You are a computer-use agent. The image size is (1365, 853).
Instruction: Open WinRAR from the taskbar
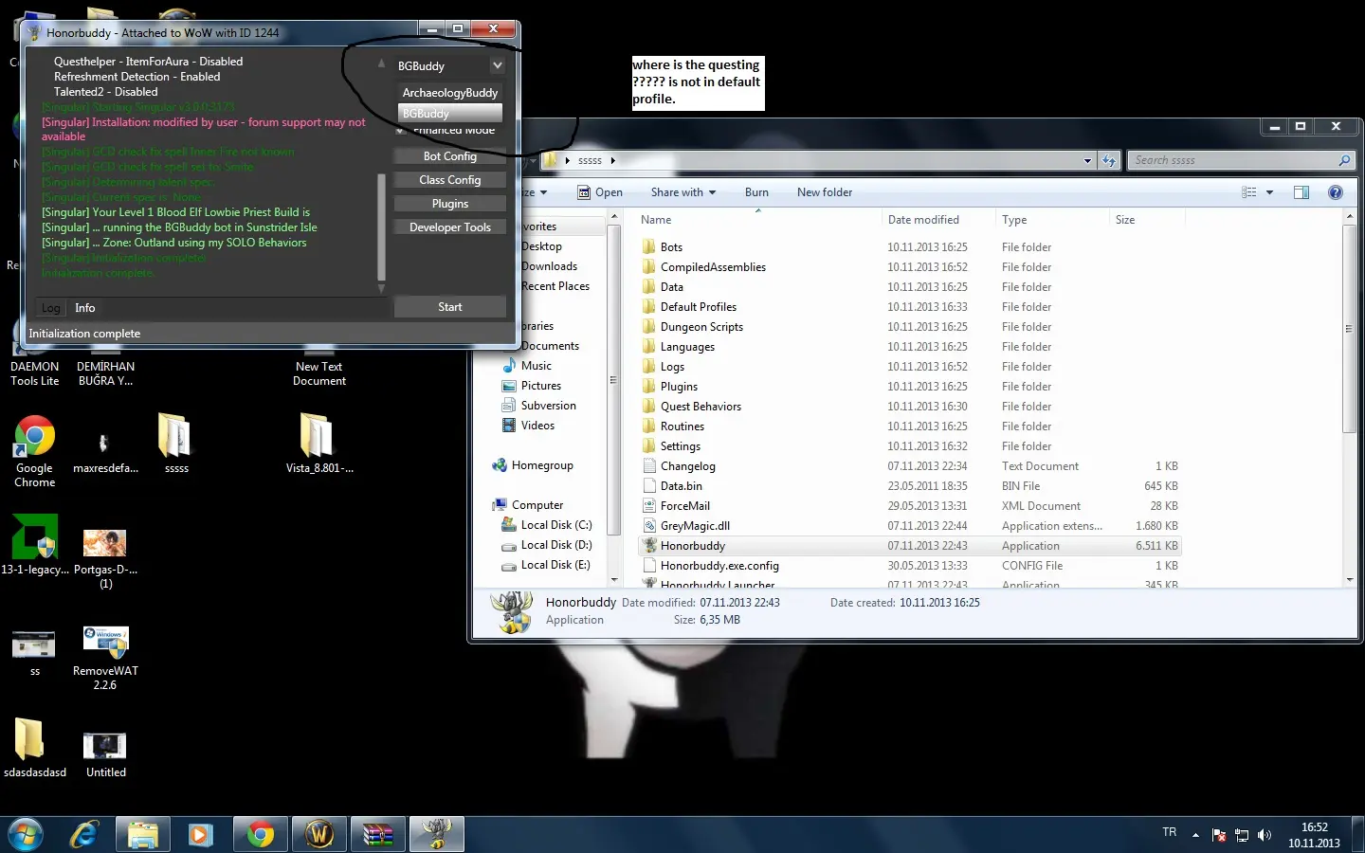[x=378, y=834]
